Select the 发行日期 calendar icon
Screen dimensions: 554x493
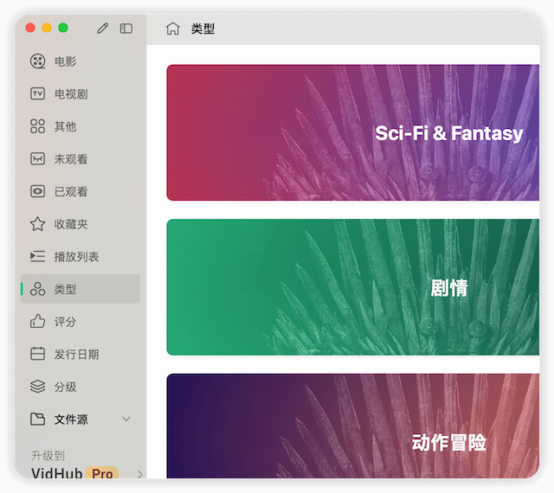point(37,354)
